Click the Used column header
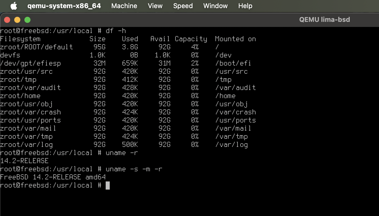This screenshot has height=216, width=379. point(130,39)
